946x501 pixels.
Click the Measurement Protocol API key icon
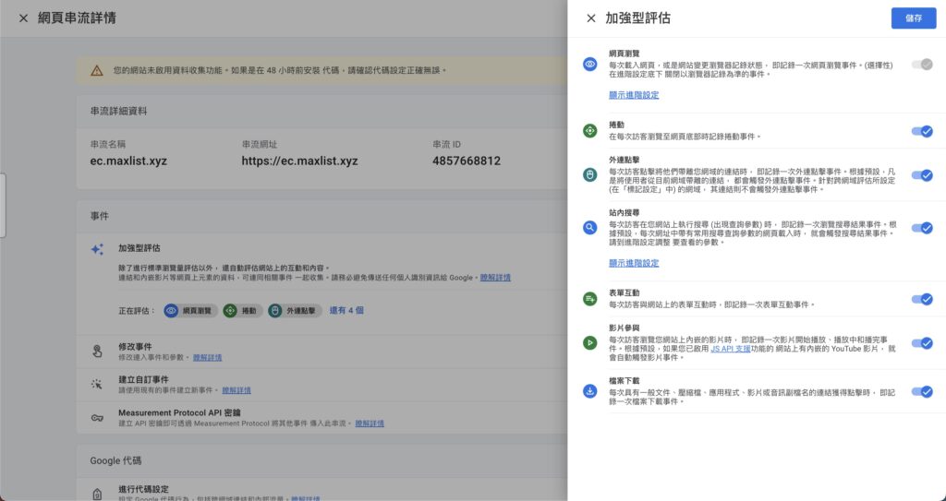point(96,418)
